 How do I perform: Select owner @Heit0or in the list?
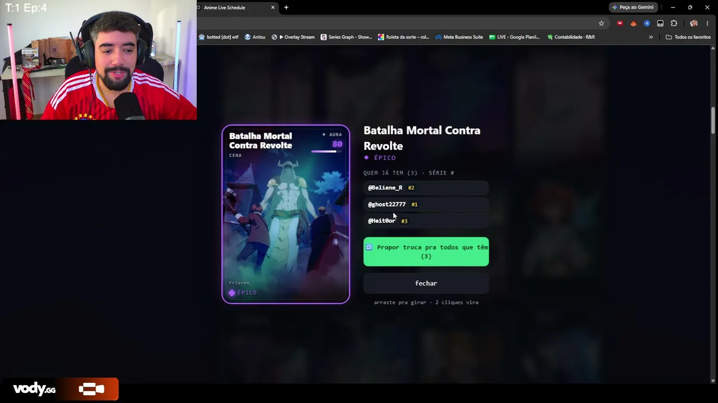[x=426, y=221]
